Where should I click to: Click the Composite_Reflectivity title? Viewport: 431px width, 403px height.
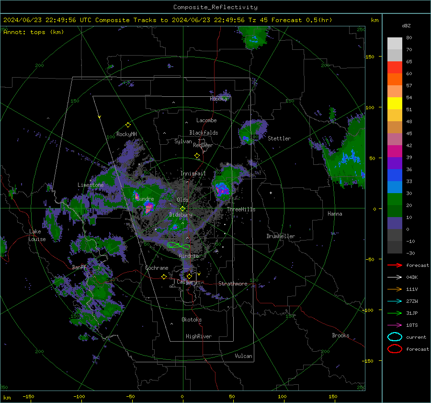pyautogui.click(x=215, y=7)
